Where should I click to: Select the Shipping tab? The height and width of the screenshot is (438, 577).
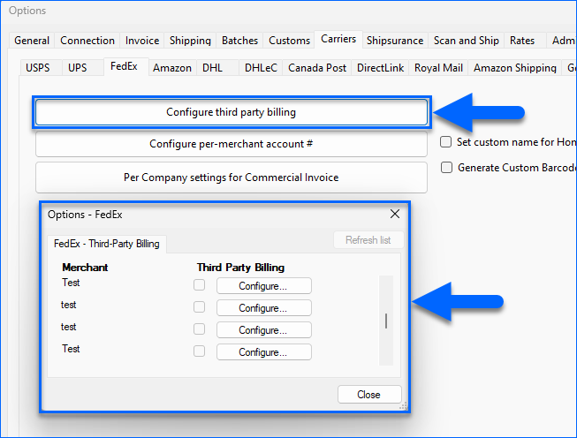pos(190,41)
